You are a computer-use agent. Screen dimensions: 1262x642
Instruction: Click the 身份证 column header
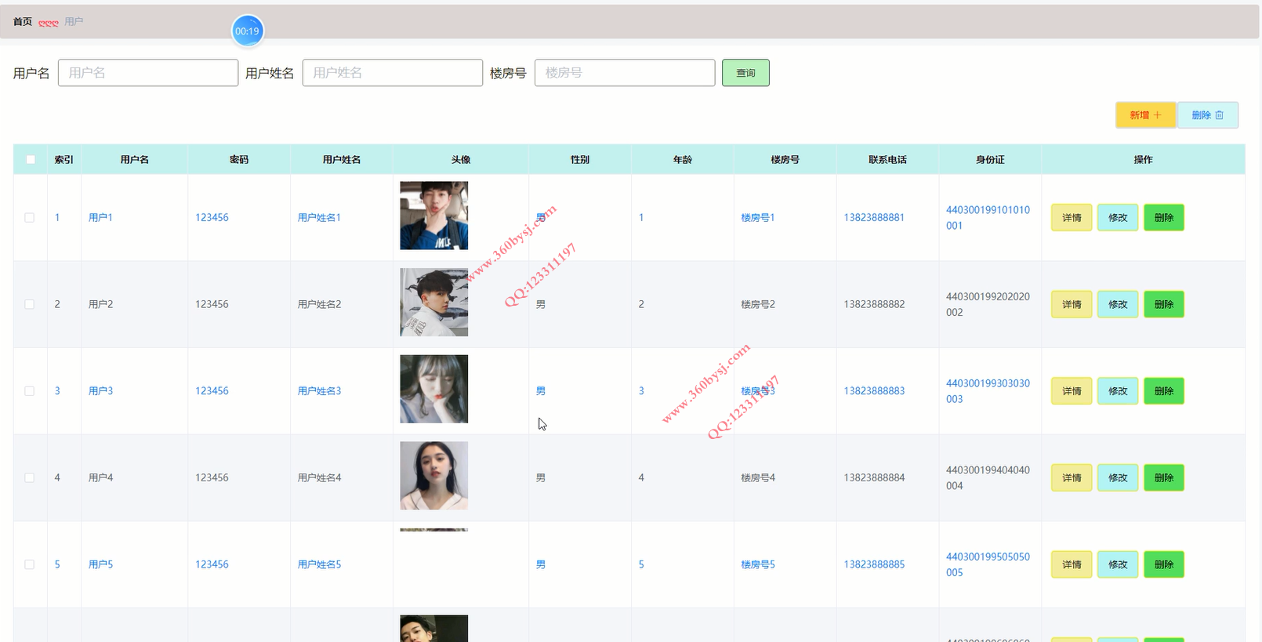coord(990,159)
